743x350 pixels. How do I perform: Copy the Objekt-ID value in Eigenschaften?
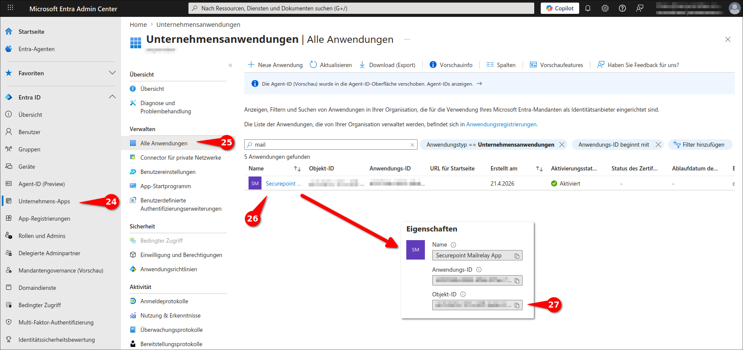[x=517, y=305]
